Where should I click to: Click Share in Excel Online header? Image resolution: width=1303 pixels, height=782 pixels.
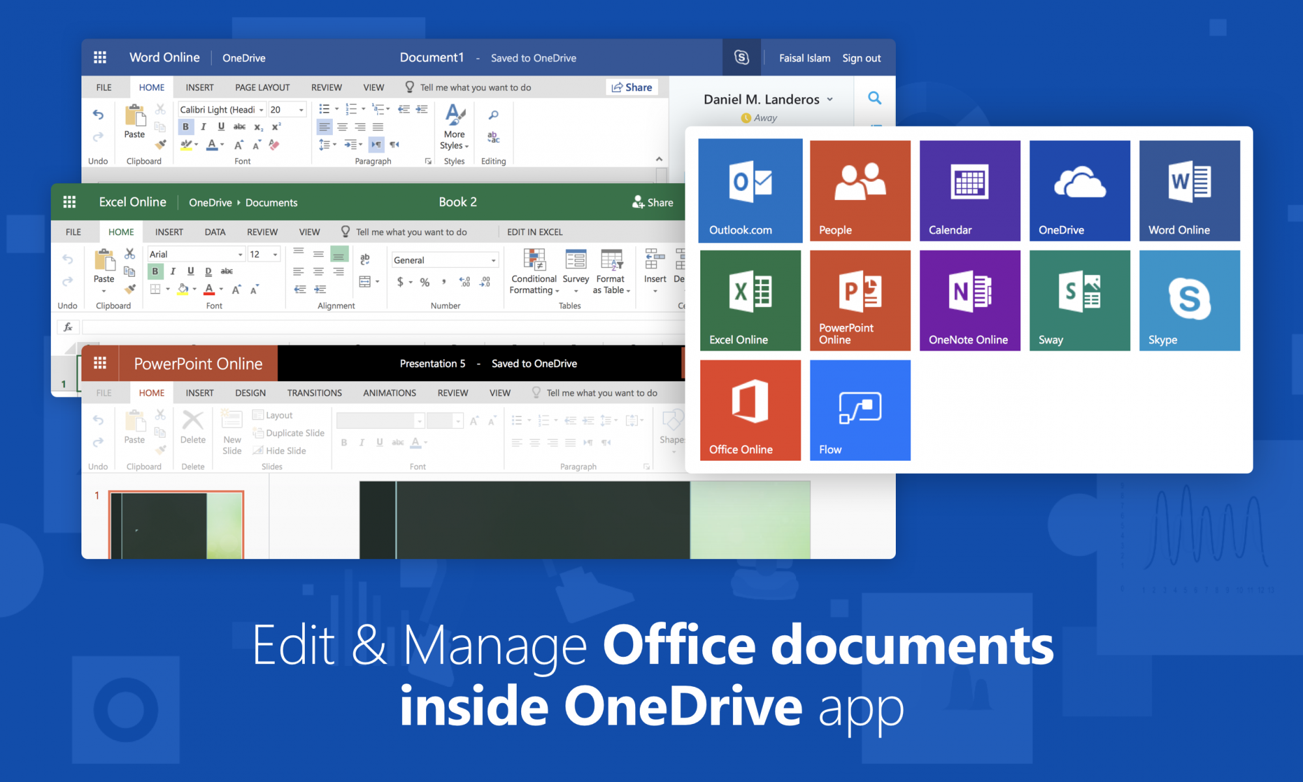pyautogui.click(x=652, y=203)
